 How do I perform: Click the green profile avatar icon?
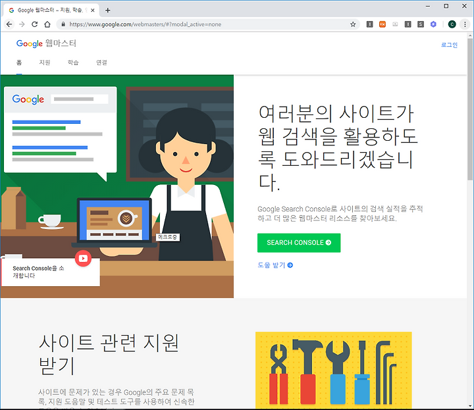point(452,24)
